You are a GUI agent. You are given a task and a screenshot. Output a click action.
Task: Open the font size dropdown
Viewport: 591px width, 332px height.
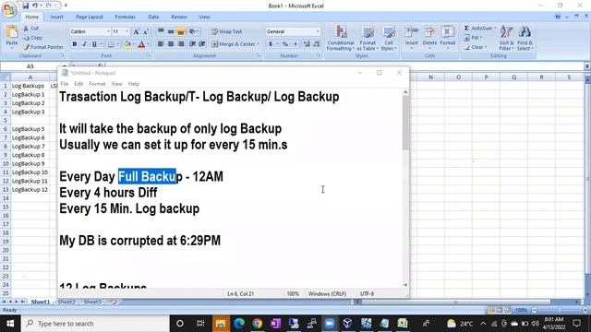(x=127, y=31)
